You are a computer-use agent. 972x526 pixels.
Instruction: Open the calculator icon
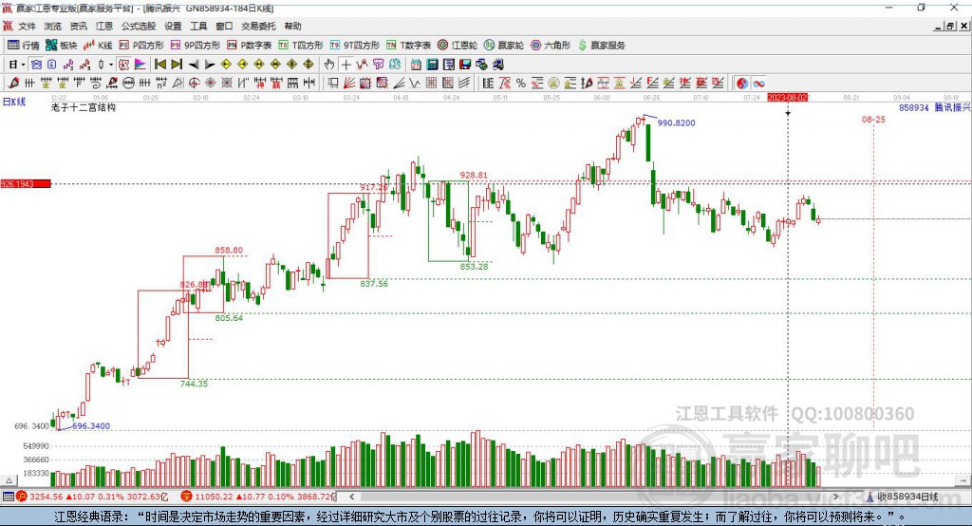click(433, 65)
